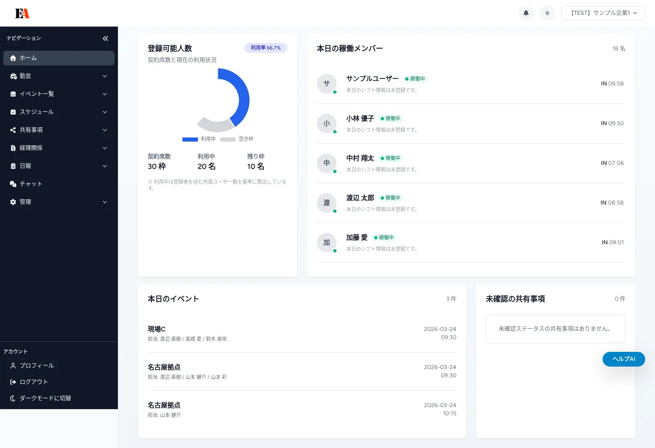Open the 【TEST】サンプル企業1 company dropdown
The image size is (655, 448).
tap(603, 13)
